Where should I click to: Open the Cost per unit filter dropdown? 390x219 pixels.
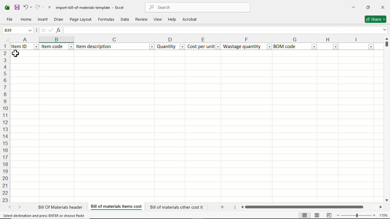[218, 47]
